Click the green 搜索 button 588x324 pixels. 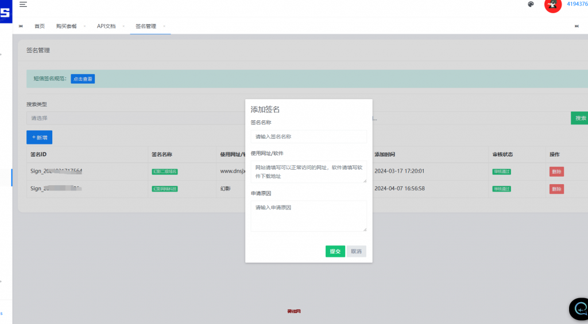[580, 118]
